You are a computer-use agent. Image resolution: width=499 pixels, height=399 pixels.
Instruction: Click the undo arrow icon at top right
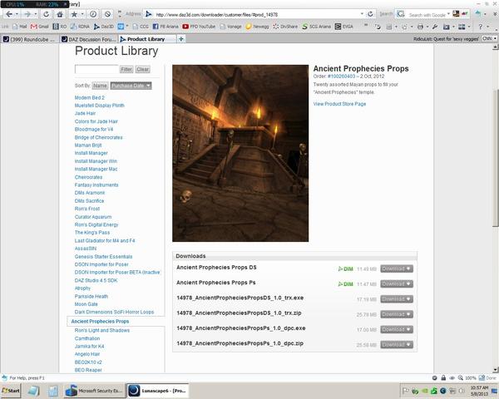[x=478, y=13]
